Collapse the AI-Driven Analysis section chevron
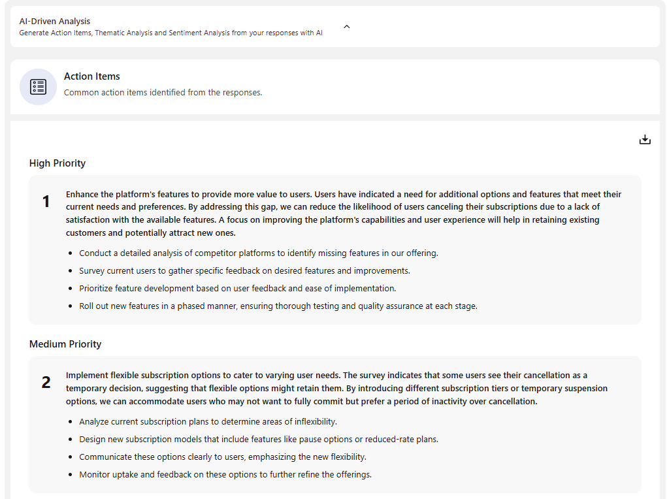 pyautogui.click(x=347, y=27)
